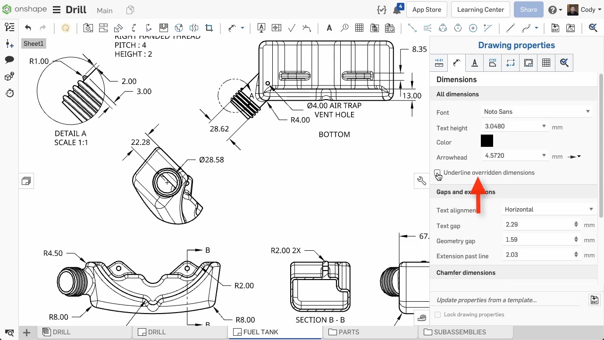Select the checkmark Surface finish tool
Screen dimensions: 604x340
point(292,28)
